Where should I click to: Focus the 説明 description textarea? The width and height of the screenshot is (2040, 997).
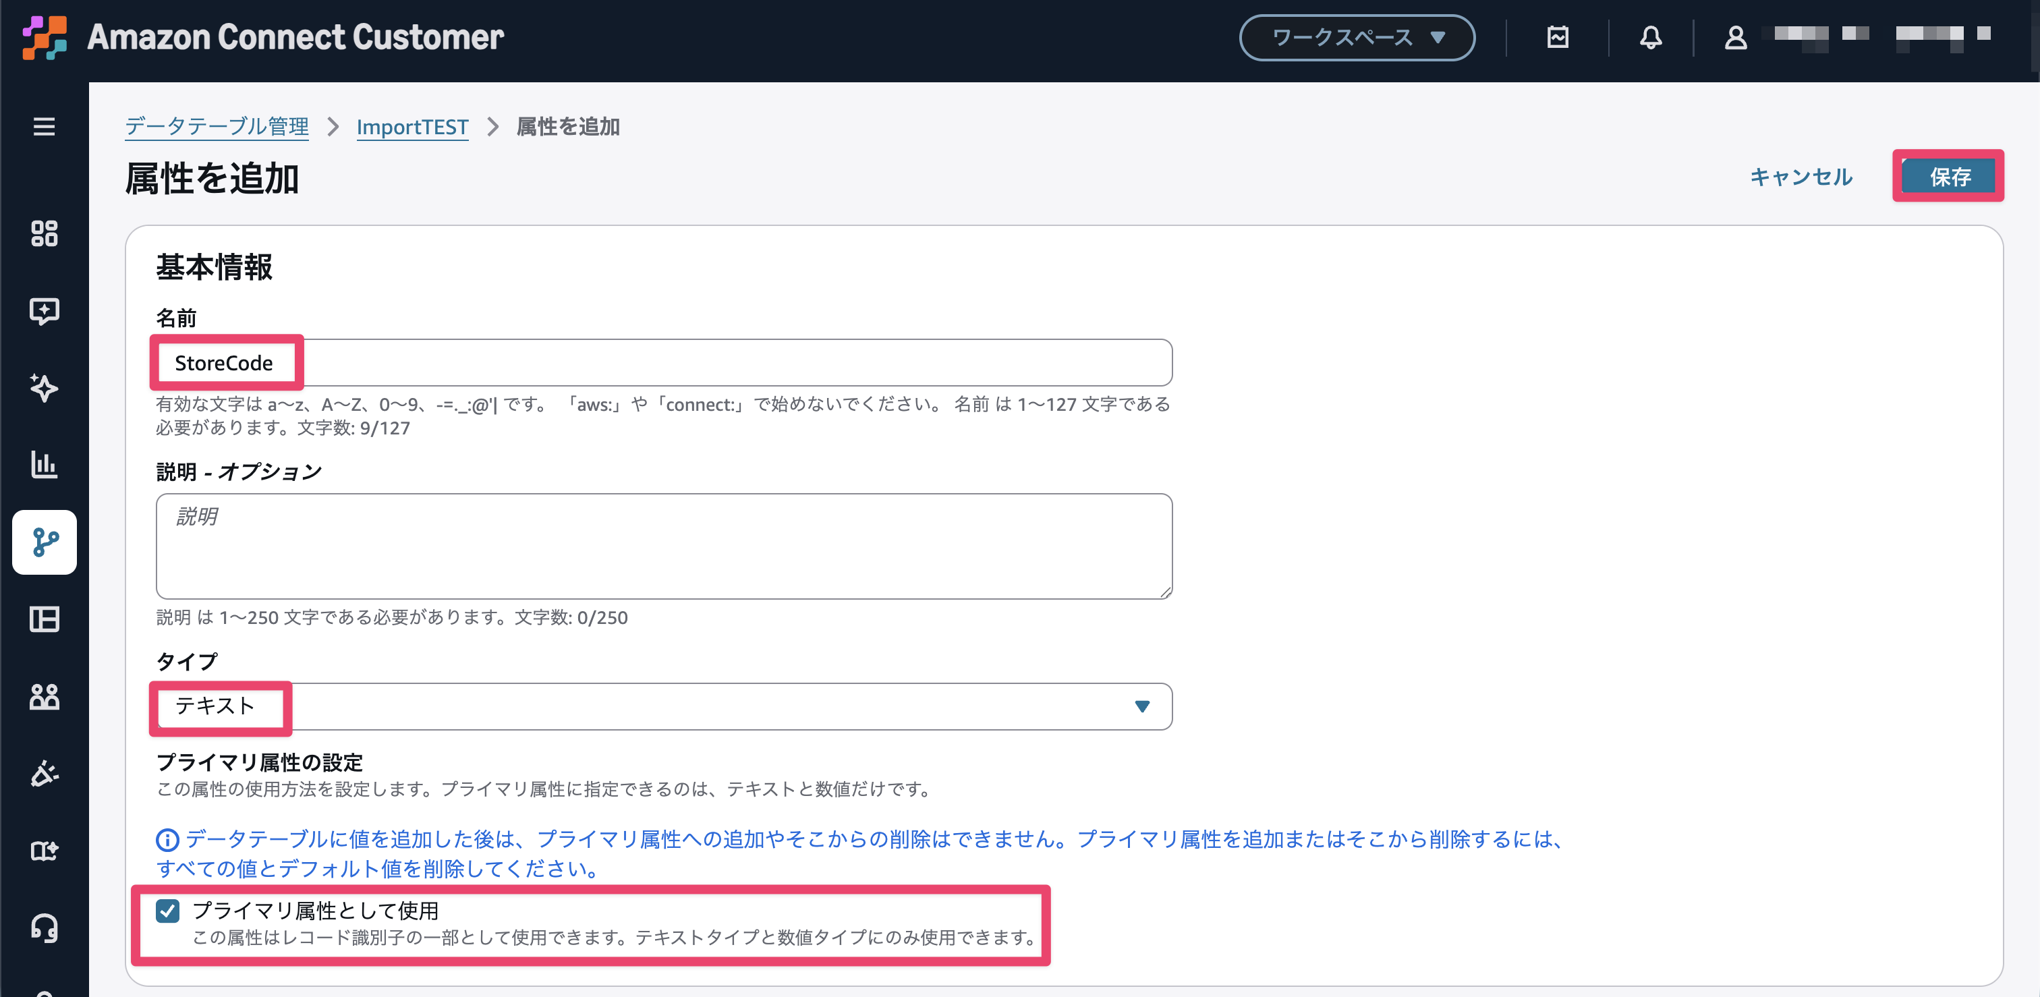point(664,546)
